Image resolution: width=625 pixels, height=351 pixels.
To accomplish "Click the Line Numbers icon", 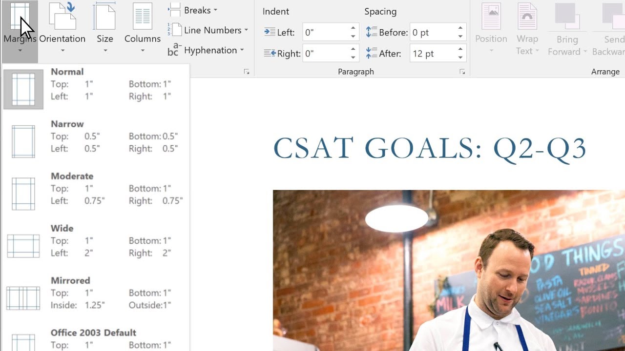I will 174,30.
